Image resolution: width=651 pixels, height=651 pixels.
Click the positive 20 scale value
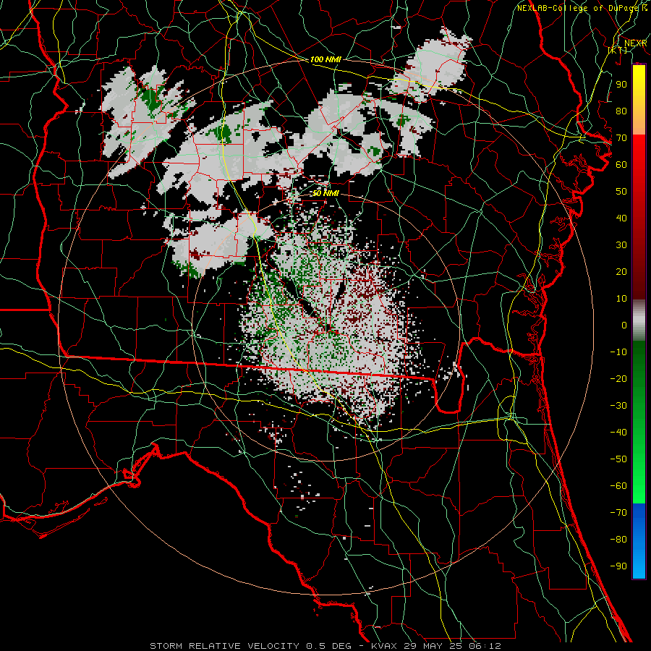pos(621,272)
